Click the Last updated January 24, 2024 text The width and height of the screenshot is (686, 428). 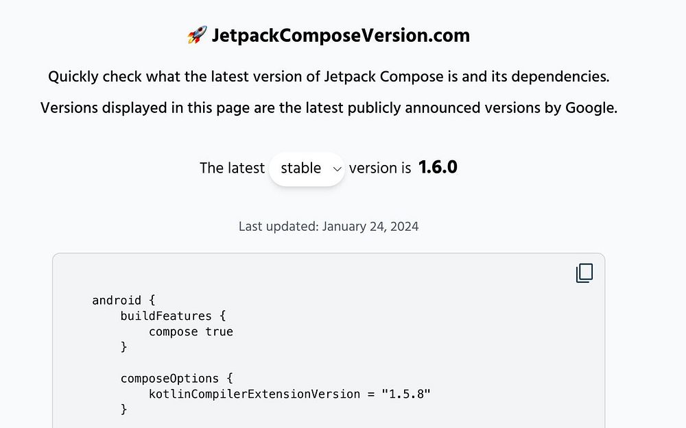point(329,227)
